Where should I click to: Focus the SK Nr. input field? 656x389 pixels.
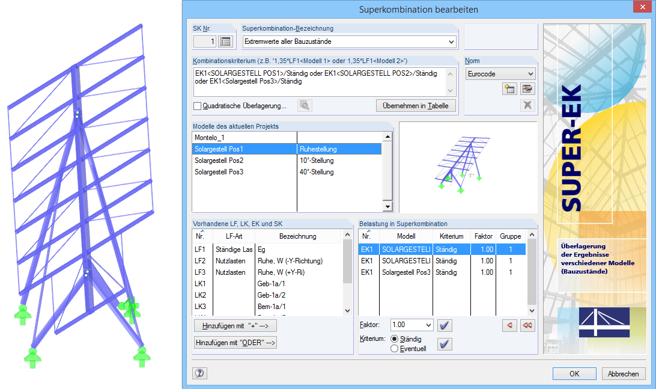(205, 41)
